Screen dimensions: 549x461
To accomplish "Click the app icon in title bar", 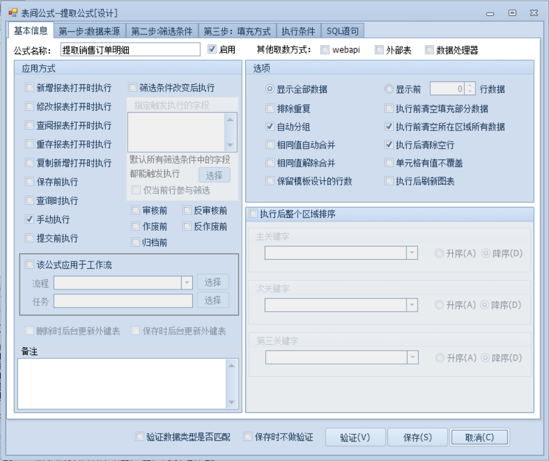I will coord(13,12).
